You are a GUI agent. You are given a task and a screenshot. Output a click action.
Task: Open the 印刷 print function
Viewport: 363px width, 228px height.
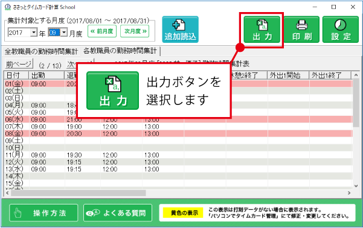point(301,30)
